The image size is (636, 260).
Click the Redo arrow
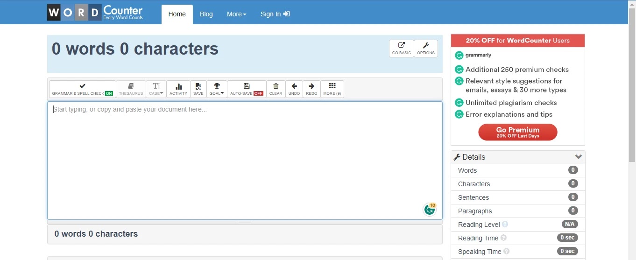coord(311,89)
